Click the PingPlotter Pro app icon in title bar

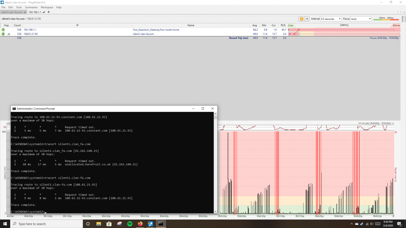(2, 2)
